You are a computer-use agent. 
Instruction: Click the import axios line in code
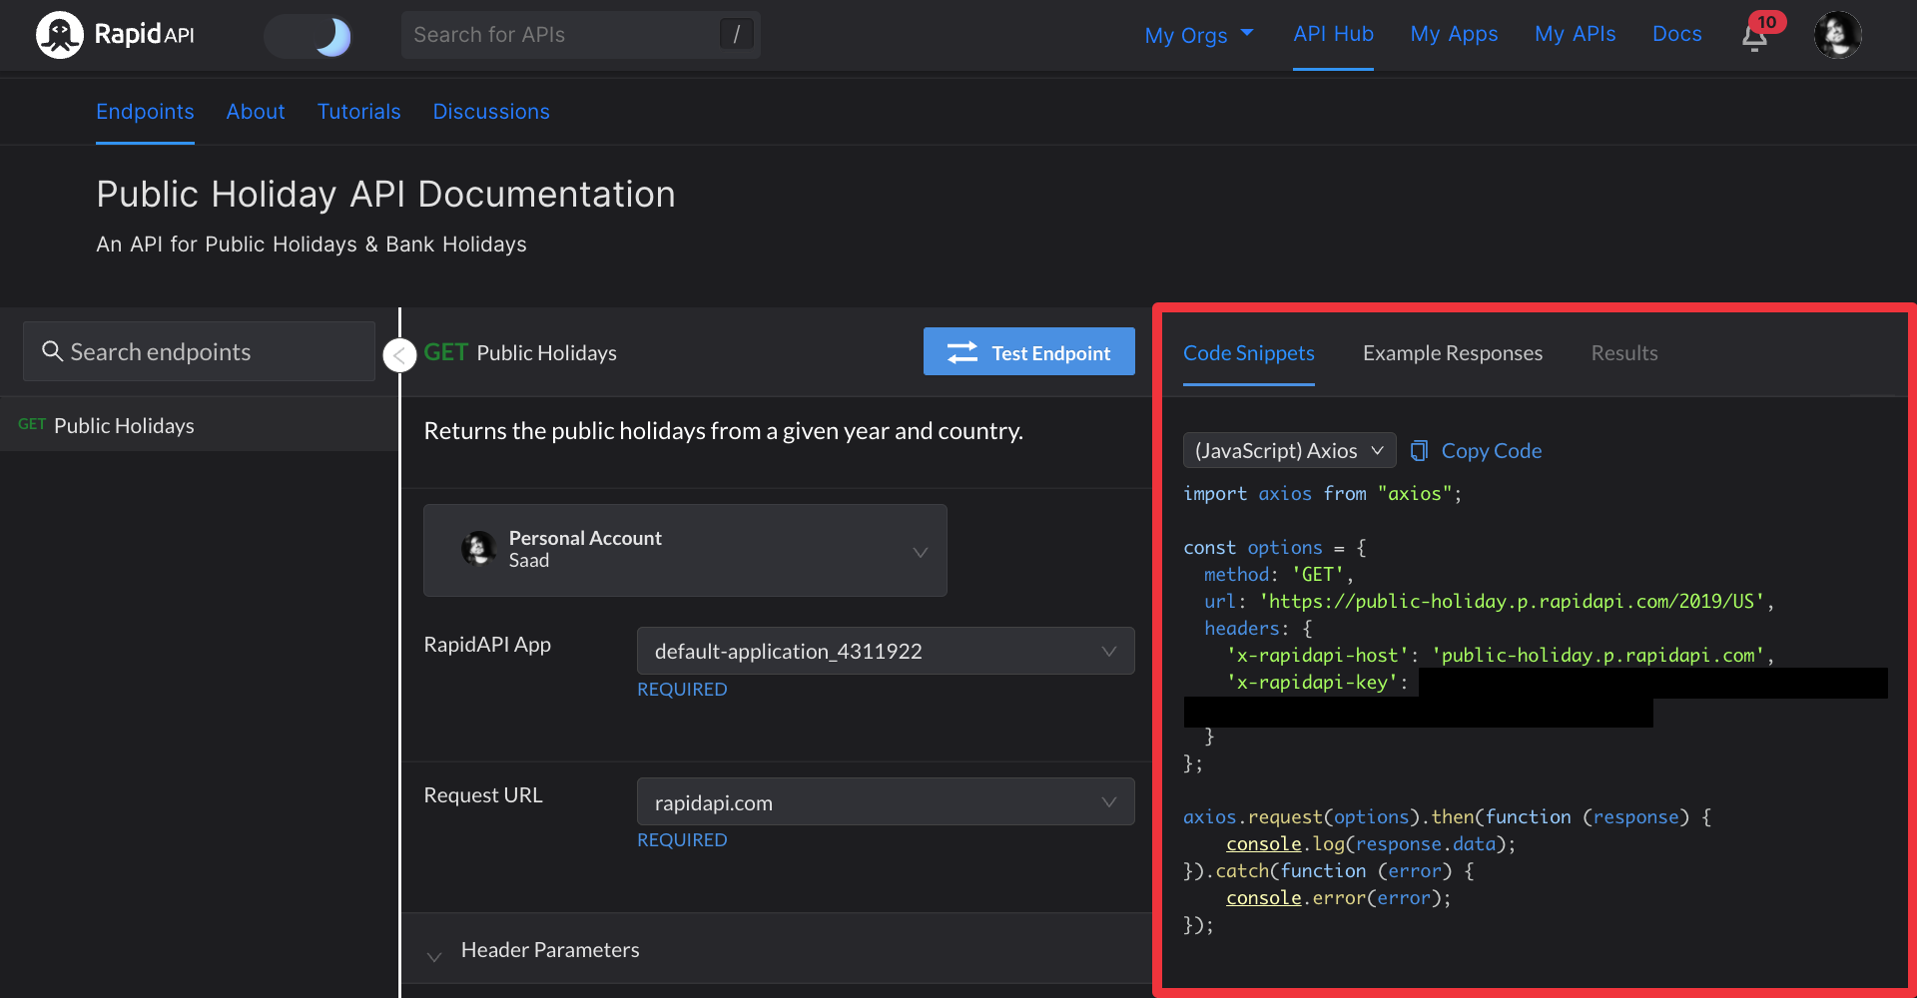(1322, 494)
